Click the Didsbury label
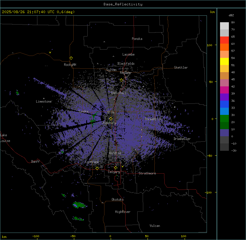 (109, 123)
